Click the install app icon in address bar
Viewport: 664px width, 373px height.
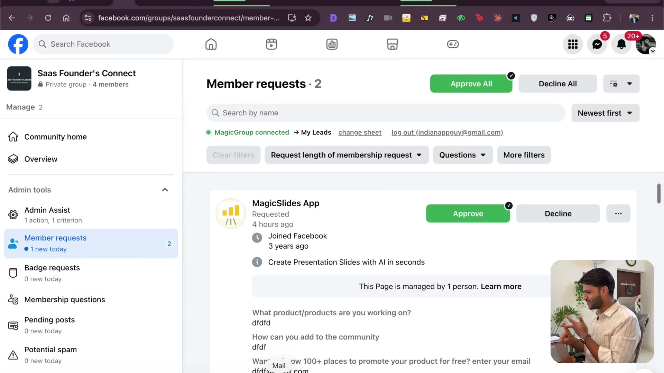(292, 18)
